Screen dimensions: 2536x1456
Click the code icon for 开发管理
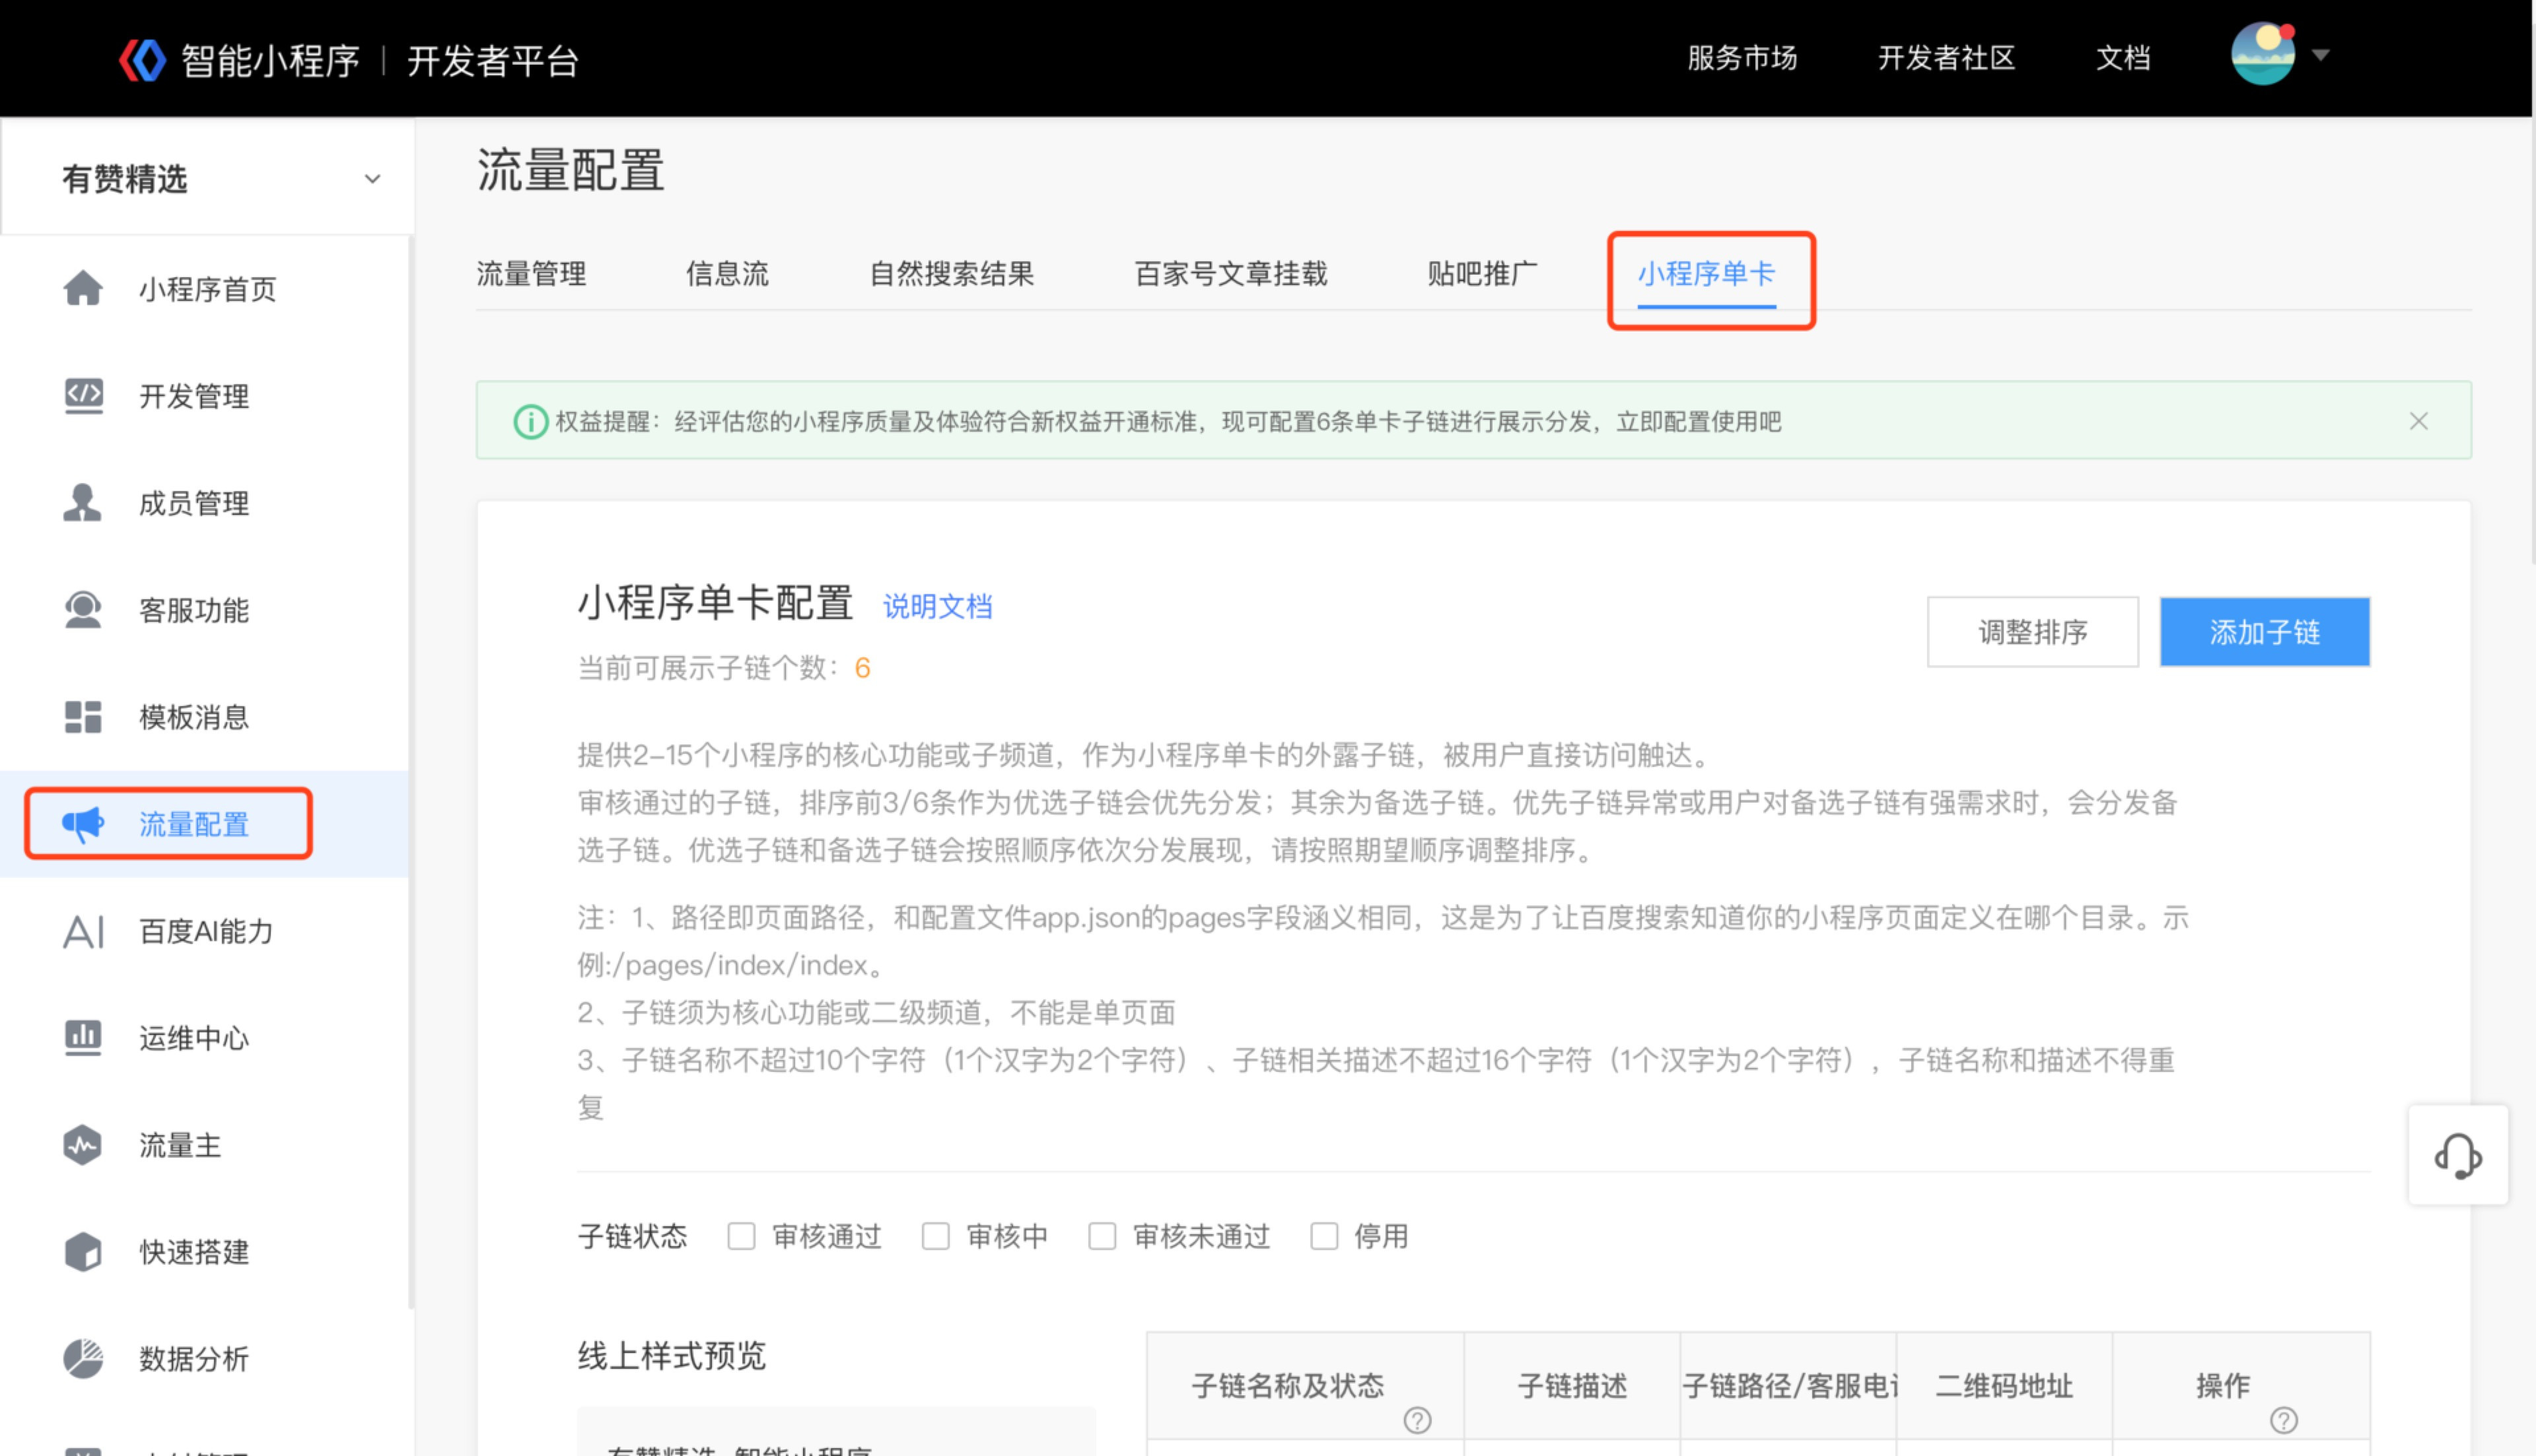(x=83, y=395)
